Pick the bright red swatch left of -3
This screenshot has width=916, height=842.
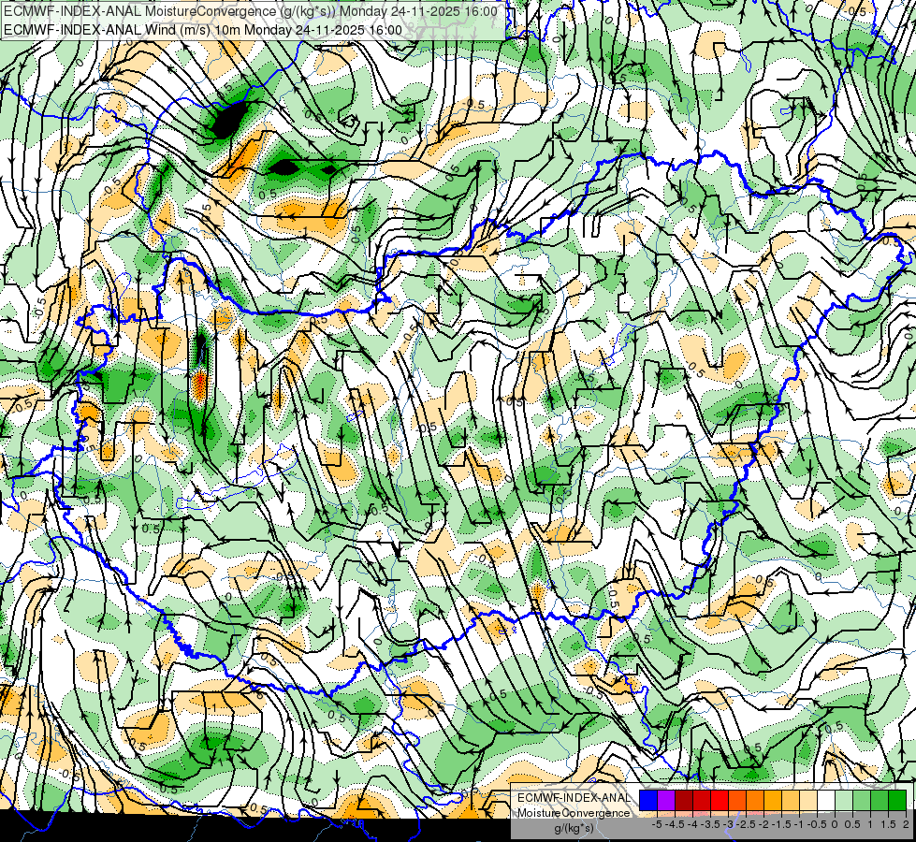[720, 801]
